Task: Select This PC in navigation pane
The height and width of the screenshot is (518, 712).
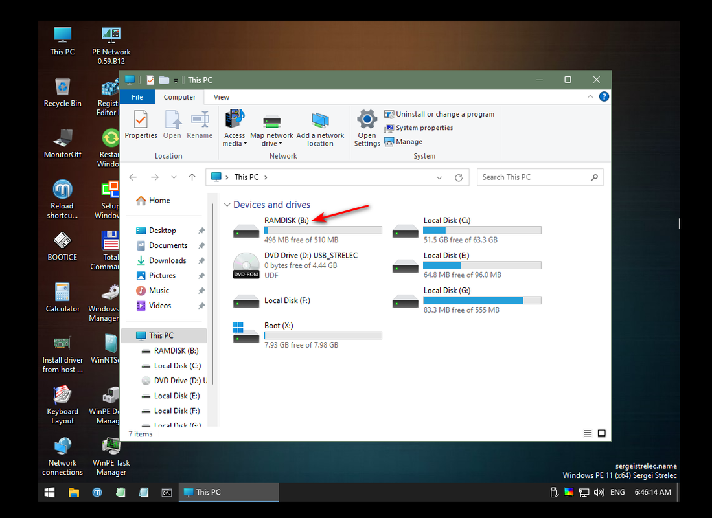Action: tap(164, 335)
